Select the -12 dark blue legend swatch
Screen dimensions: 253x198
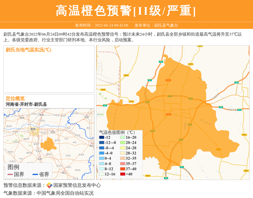(101, 137)
